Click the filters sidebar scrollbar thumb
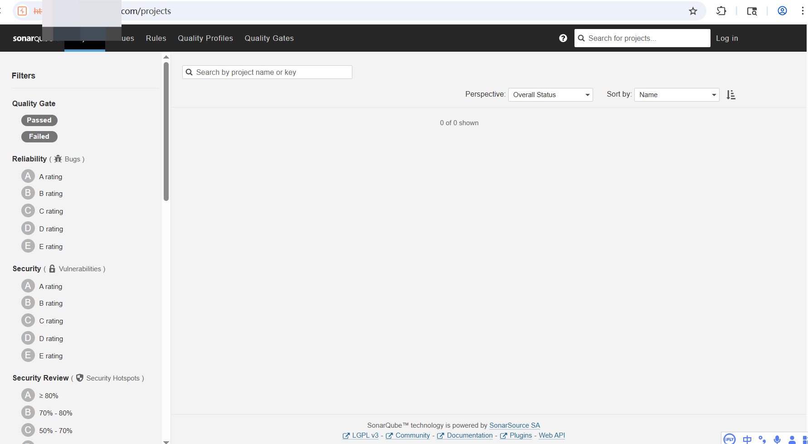808x444 pixels. (166, 131)
